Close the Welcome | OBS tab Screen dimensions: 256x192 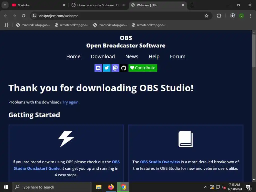click(183, 5)
